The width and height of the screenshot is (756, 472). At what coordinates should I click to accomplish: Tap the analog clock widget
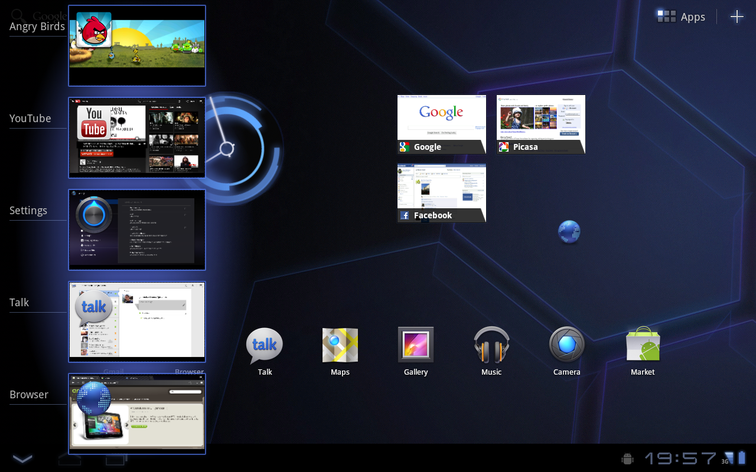pyautogui.click(x=227, y=149)
